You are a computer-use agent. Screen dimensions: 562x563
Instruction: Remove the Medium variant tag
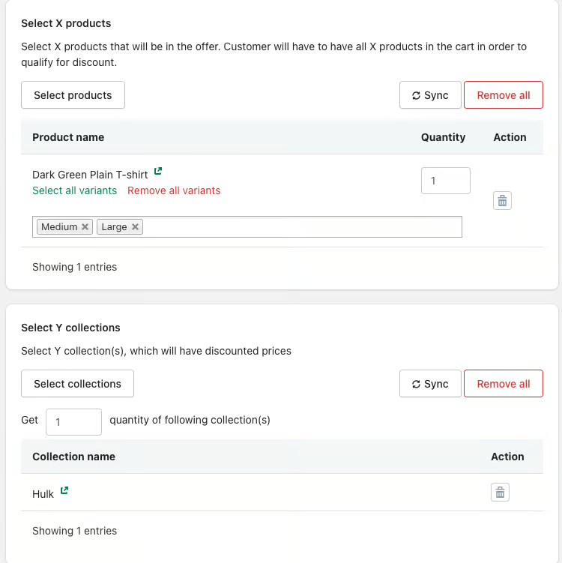point(85,227)
